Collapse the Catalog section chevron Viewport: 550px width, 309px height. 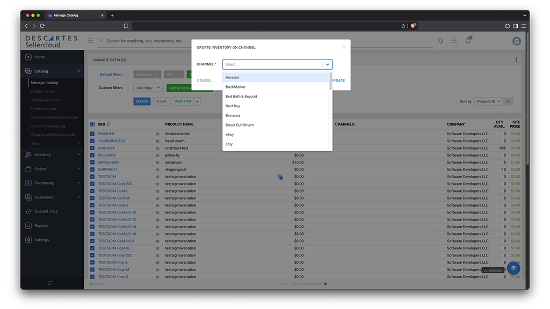coord(78,71)
